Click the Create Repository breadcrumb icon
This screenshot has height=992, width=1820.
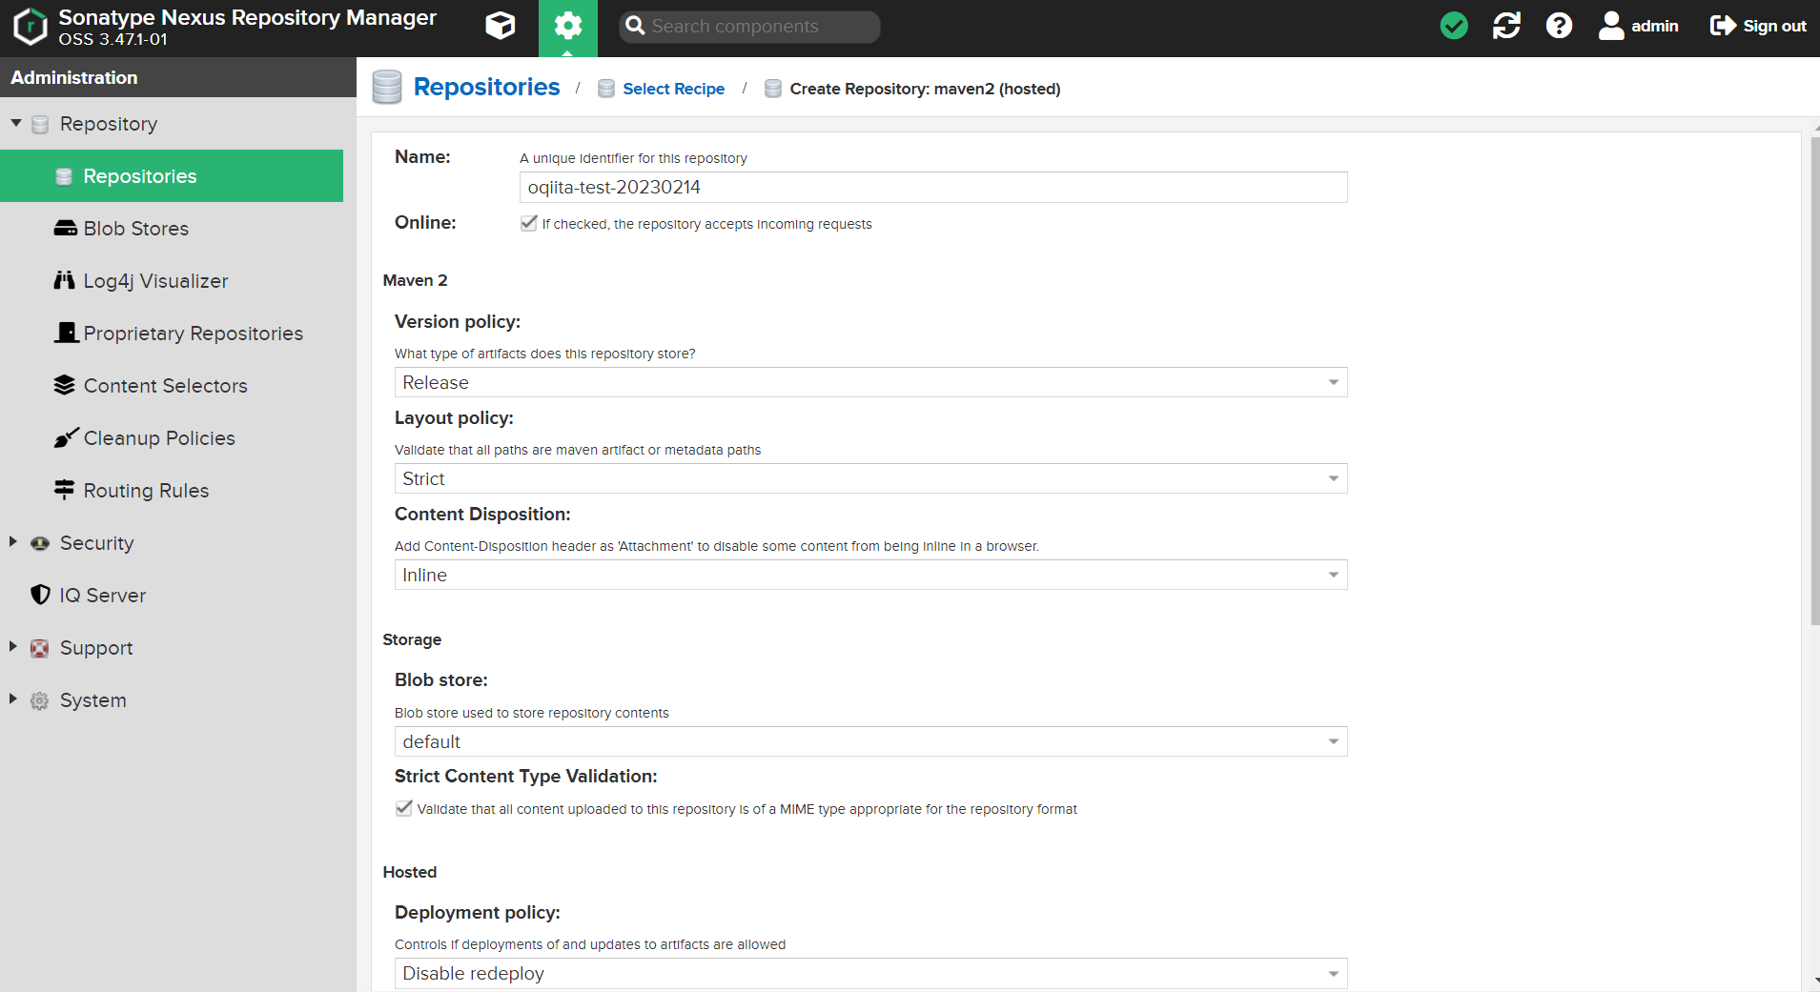[773, 89]
